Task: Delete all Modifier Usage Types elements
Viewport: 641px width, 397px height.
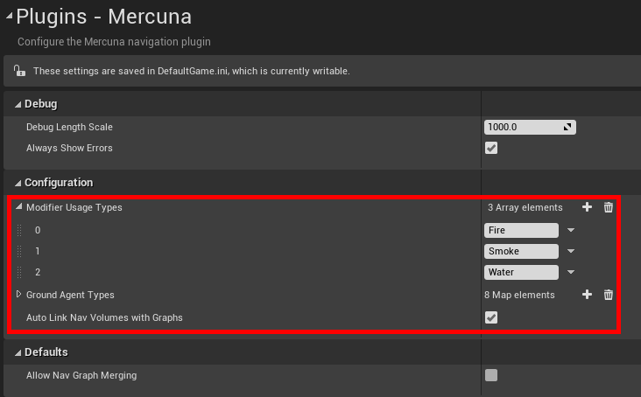Action: [x=609, y=207]
